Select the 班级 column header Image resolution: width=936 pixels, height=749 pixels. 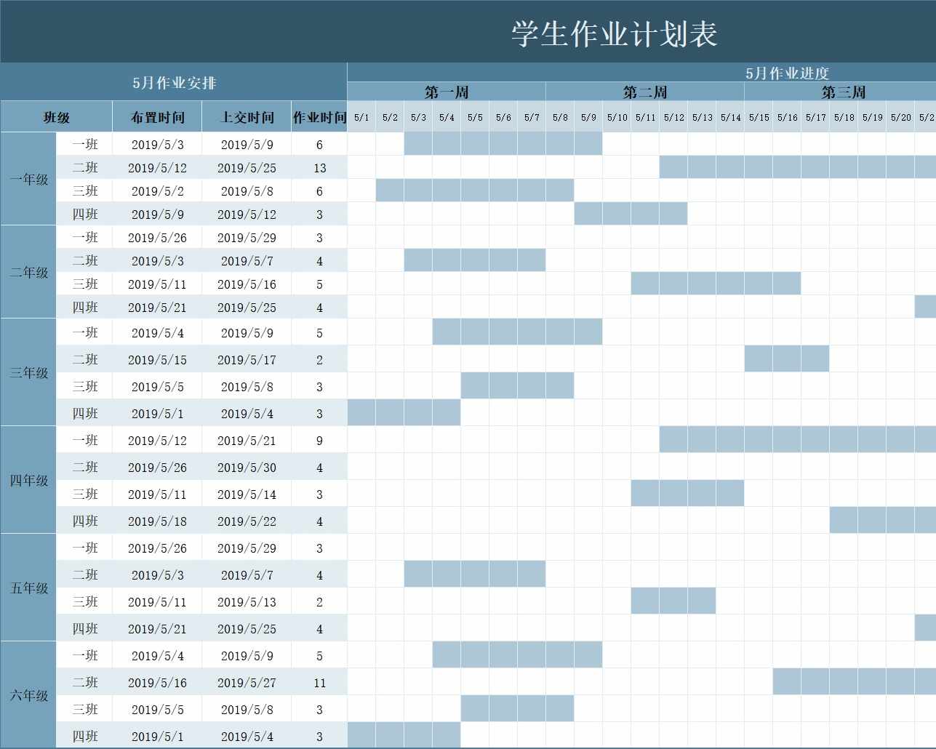click(x=55, y=116)
